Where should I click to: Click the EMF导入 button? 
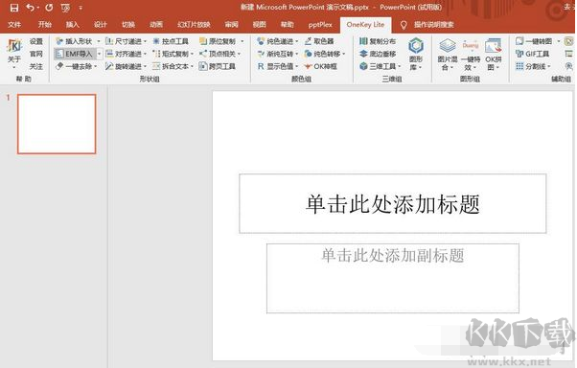(x=75, y=54)
